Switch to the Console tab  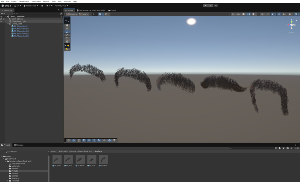point(18,145)
